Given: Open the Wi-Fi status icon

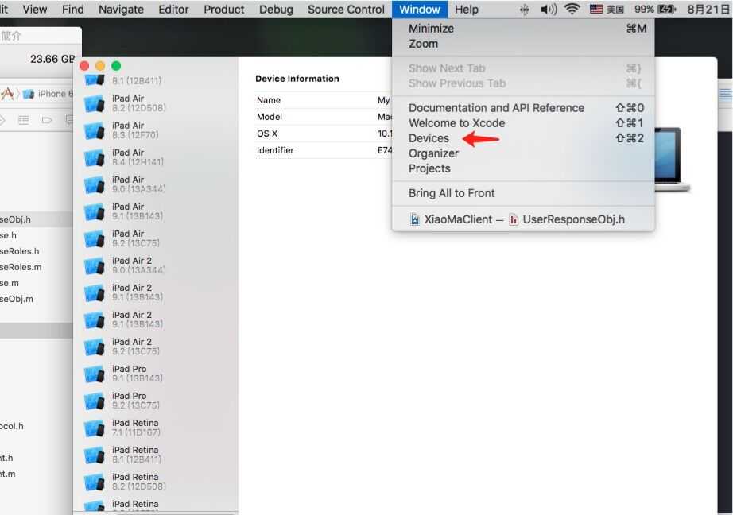Looking at the screenshot, I should point(572,9).
